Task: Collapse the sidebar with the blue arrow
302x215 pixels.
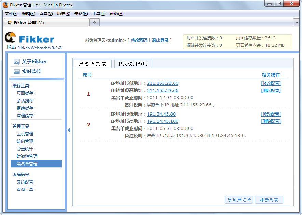Action: point(69,130)
